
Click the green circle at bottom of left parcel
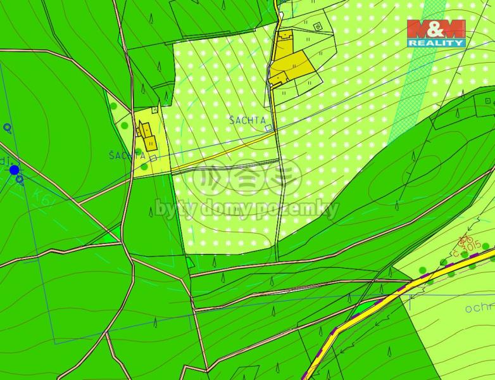144,166
